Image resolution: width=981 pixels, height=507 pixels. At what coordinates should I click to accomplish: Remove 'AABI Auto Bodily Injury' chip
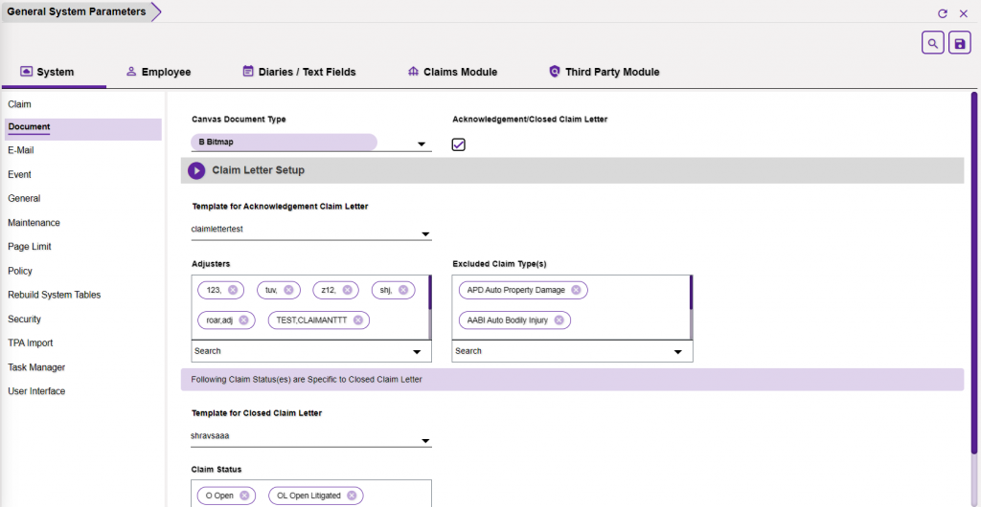[x=559, y=320]
